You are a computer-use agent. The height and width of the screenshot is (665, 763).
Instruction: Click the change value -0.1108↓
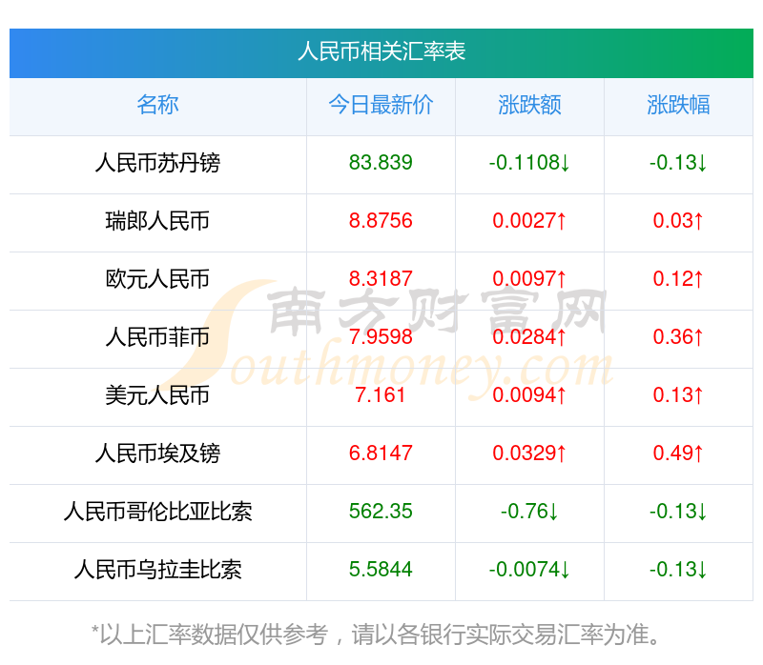coord(529,162)
